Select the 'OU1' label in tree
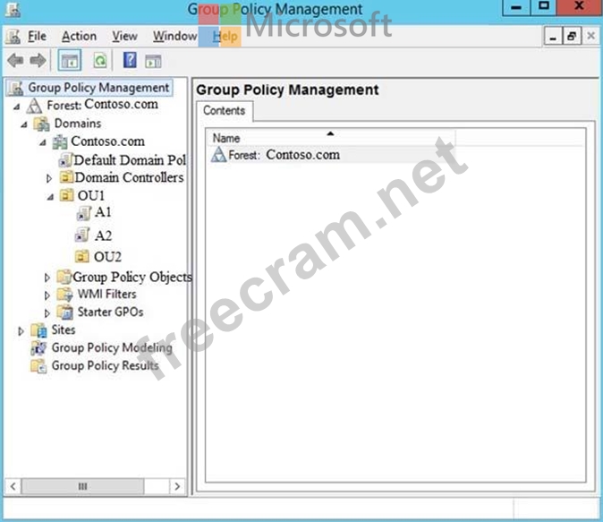This screenshot has height=522, width=603. click(91, 195)
